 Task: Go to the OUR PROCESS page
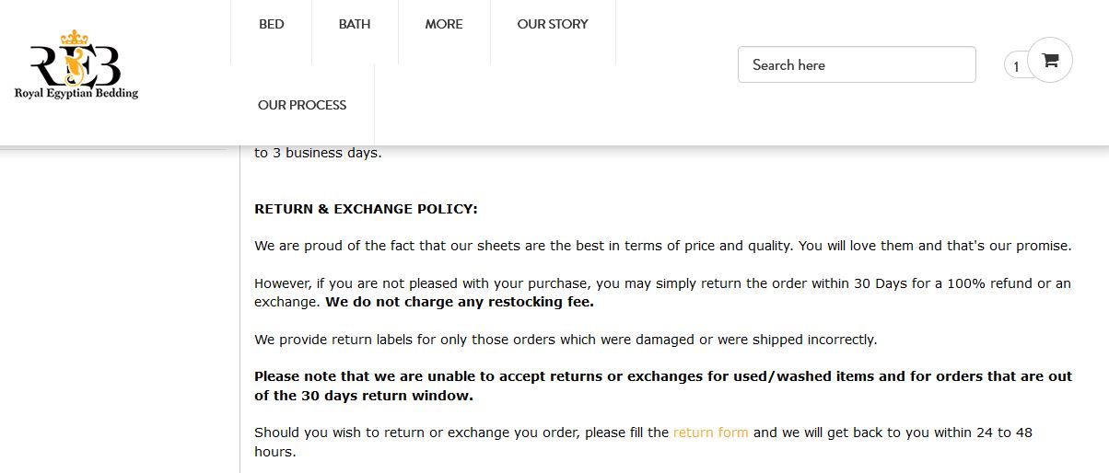(x=302, y=105)
